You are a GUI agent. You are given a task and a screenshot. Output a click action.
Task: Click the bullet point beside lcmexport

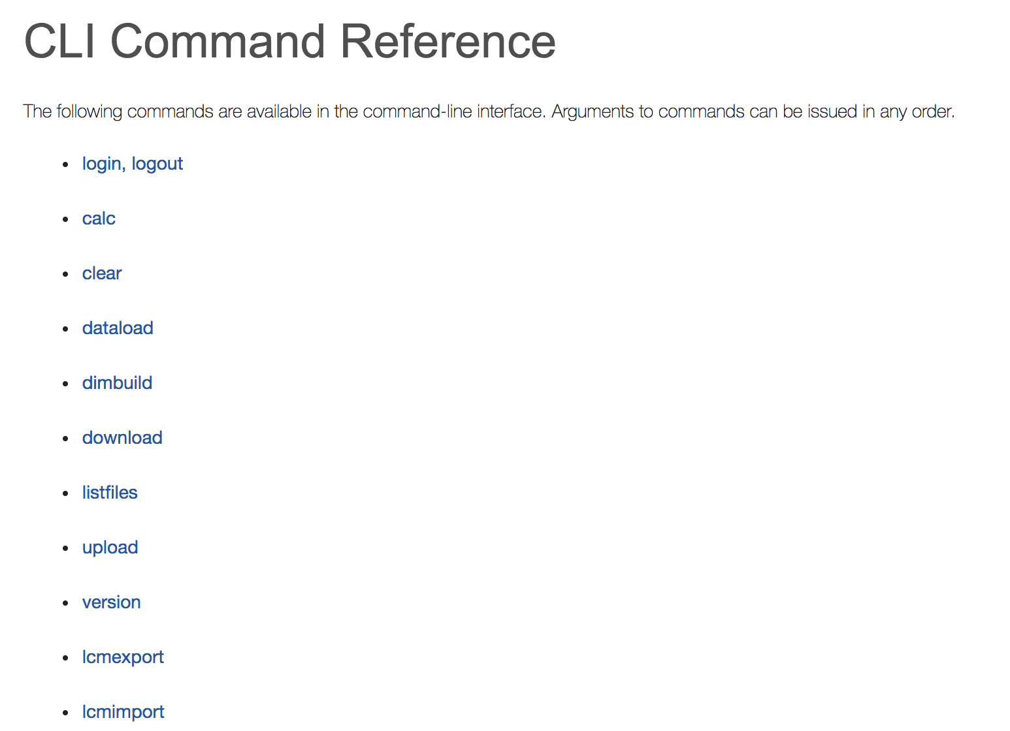pos(65,658)
